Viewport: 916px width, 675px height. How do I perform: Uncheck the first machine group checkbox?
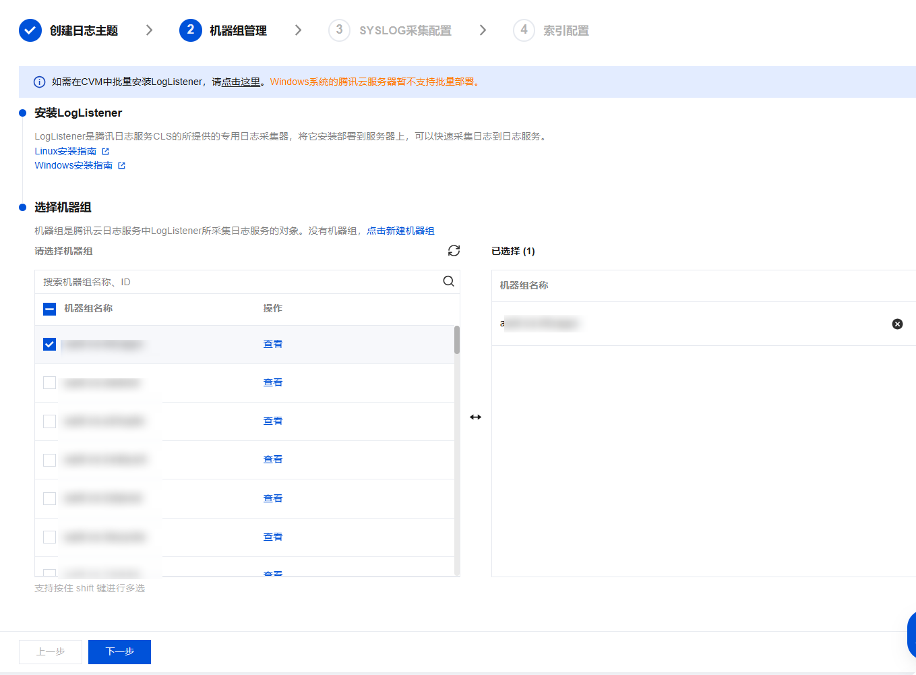(x=49, y=345)
